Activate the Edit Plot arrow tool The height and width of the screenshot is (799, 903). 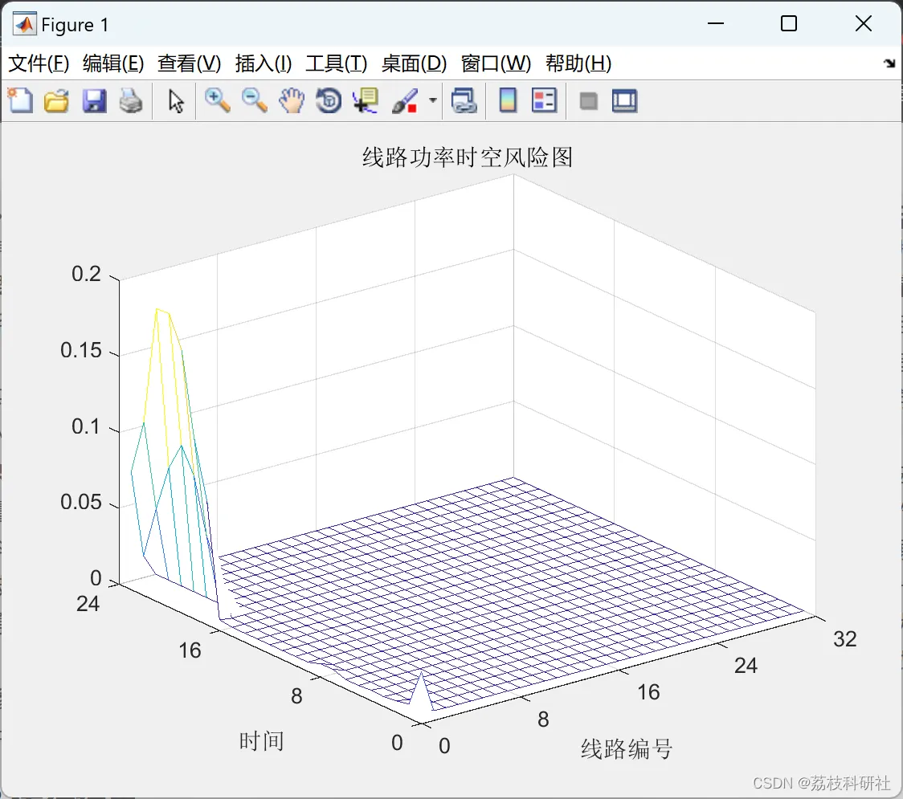click(176, 101)
